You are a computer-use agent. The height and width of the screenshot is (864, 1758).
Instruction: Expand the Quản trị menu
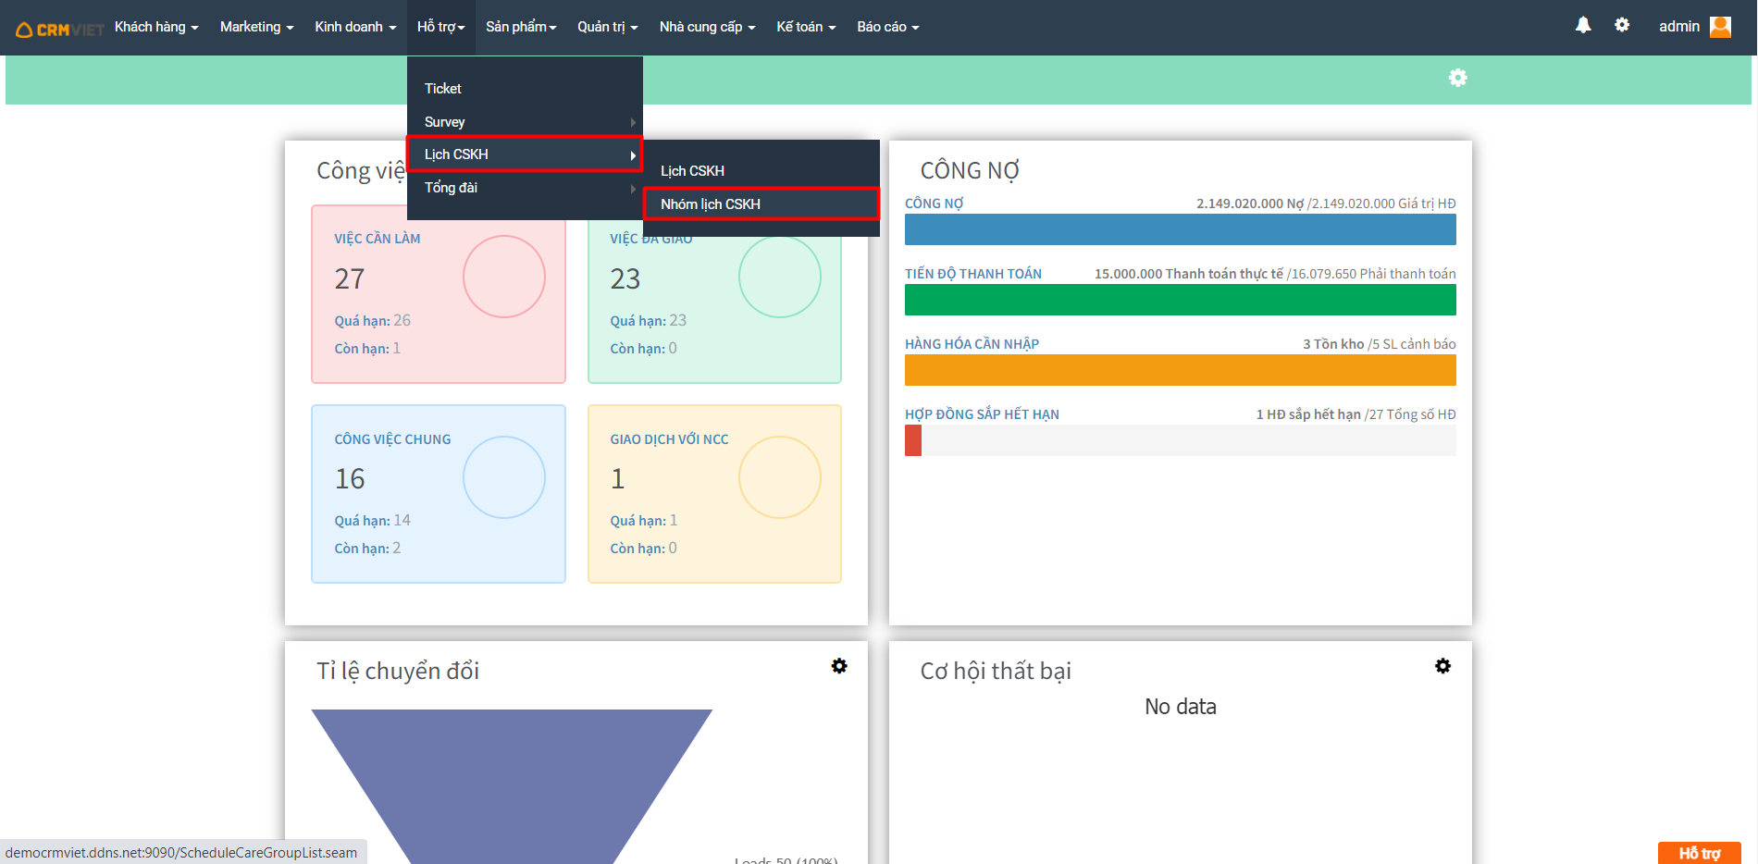pyautogui.click(x=608, y=27)
